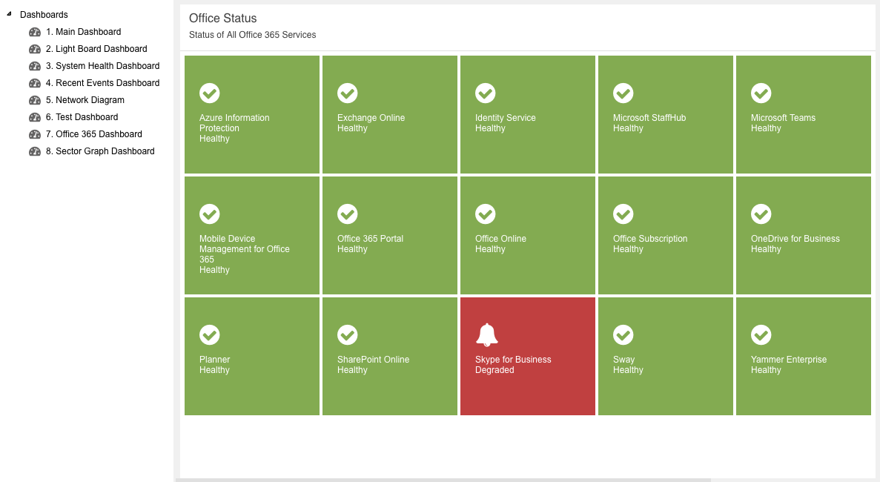Click Identity Service tile label
This screenshot has height=482, width=880.
coord(505,118)
